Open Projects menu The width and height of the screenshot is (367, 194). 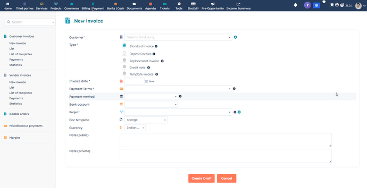pos(56,6)
